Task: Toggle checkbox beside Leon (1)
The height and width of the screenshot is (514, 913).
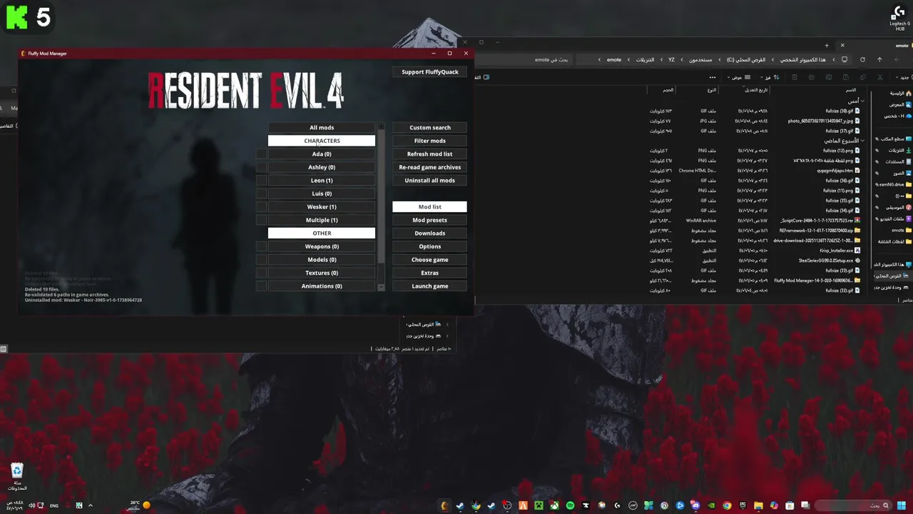Action: (x=261, y=181)
